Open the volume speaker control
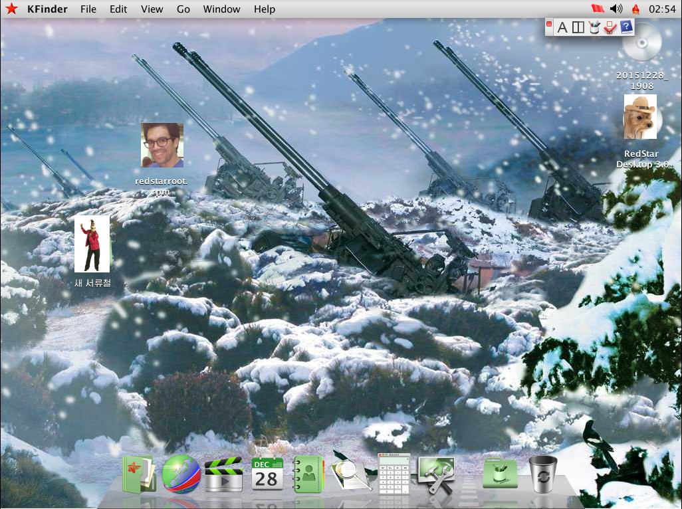Image resolution: width=682 pixels, height=509 pixels. tap(616, 9)
